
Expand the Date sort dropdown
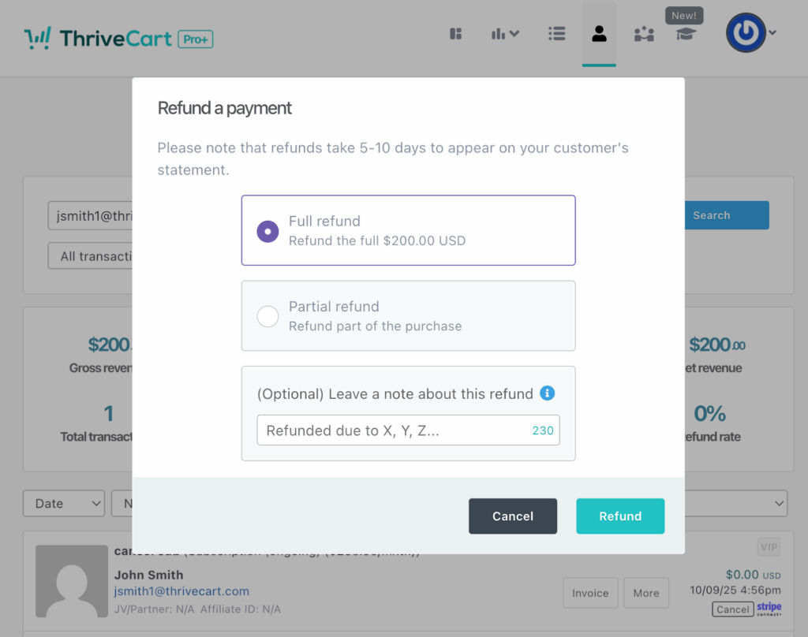tap(64, 504)
